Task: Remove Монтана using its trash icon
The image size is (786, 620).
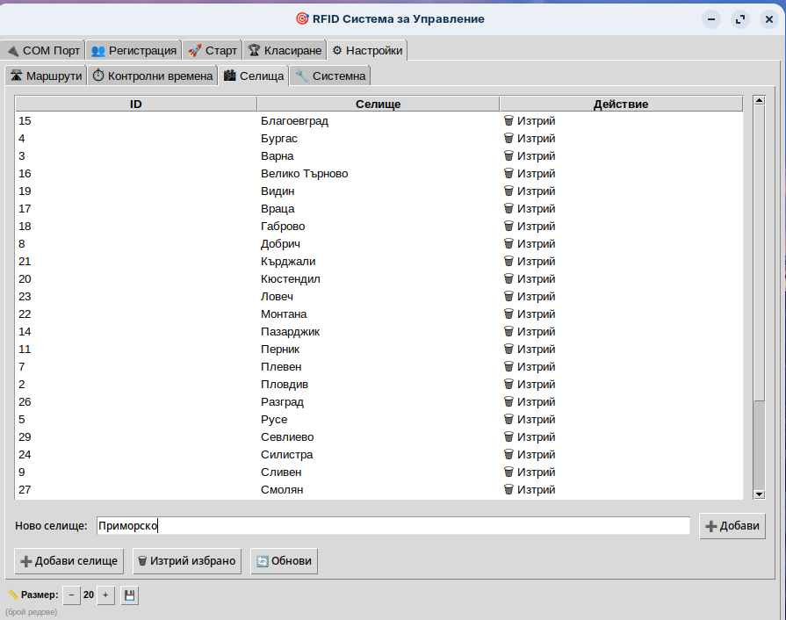Action: pos(508,314)
